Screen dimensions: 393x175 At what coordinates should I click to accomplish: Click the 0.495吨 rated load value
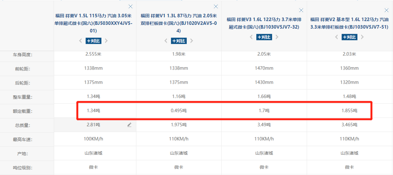coord(179,111)
